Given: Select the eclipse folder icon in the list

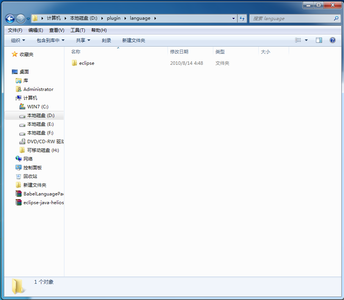Looking at the screenshot, I should (74, 63).
